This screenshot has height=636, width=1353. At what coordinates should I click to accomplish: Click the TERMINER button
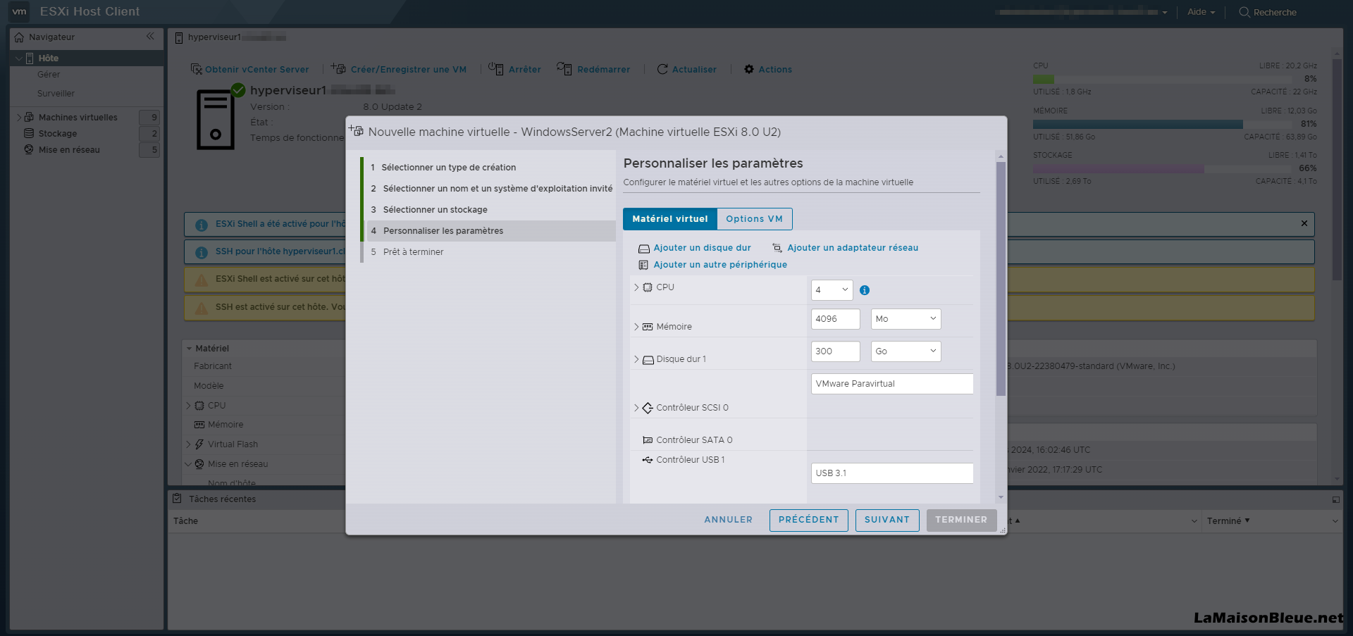[961, 520]
